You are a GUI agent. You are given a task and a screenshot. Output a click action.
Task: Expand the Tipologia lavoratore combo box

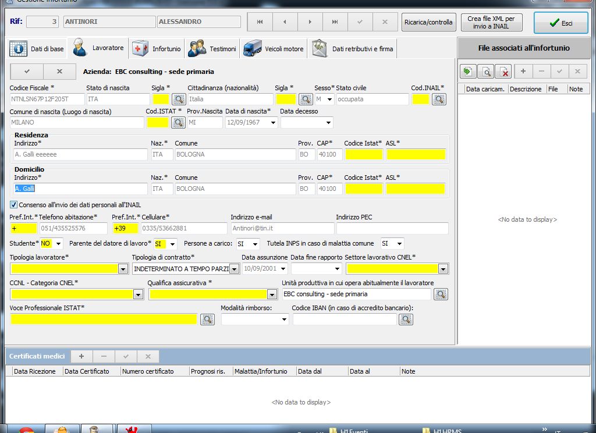(123, 269)
